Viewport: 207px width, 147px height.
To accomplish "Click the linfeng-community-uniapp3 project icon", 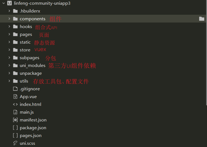I will tap(9, 3).
